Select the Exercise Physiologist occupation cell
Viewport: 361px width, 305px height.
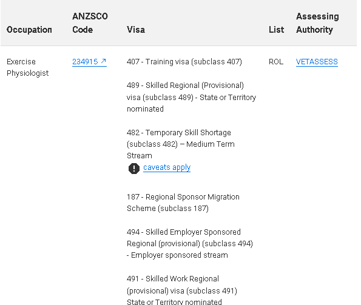coord(28,67)
